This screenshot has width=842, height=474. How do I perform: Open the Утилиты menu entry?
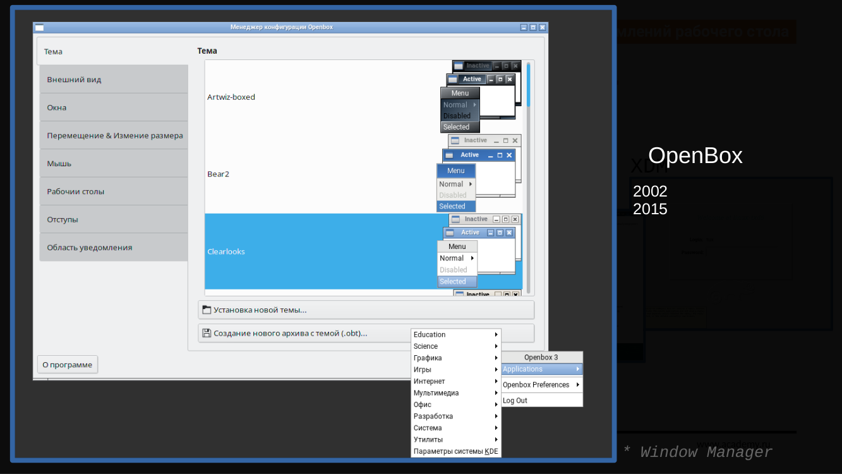pos(456,440)
